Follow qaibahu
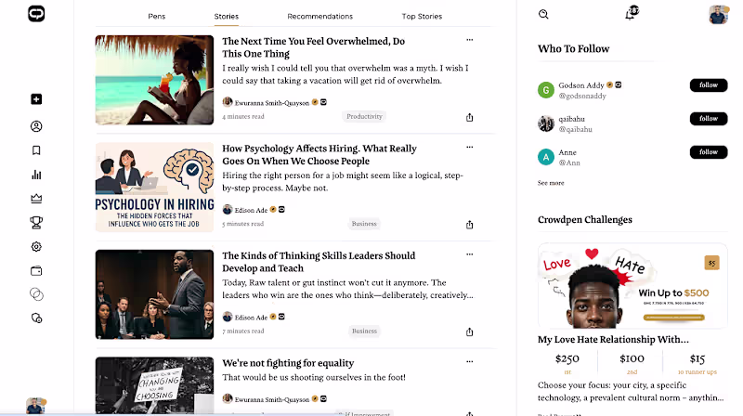Screen dimensions: 743x416 (x=709, y=119)
